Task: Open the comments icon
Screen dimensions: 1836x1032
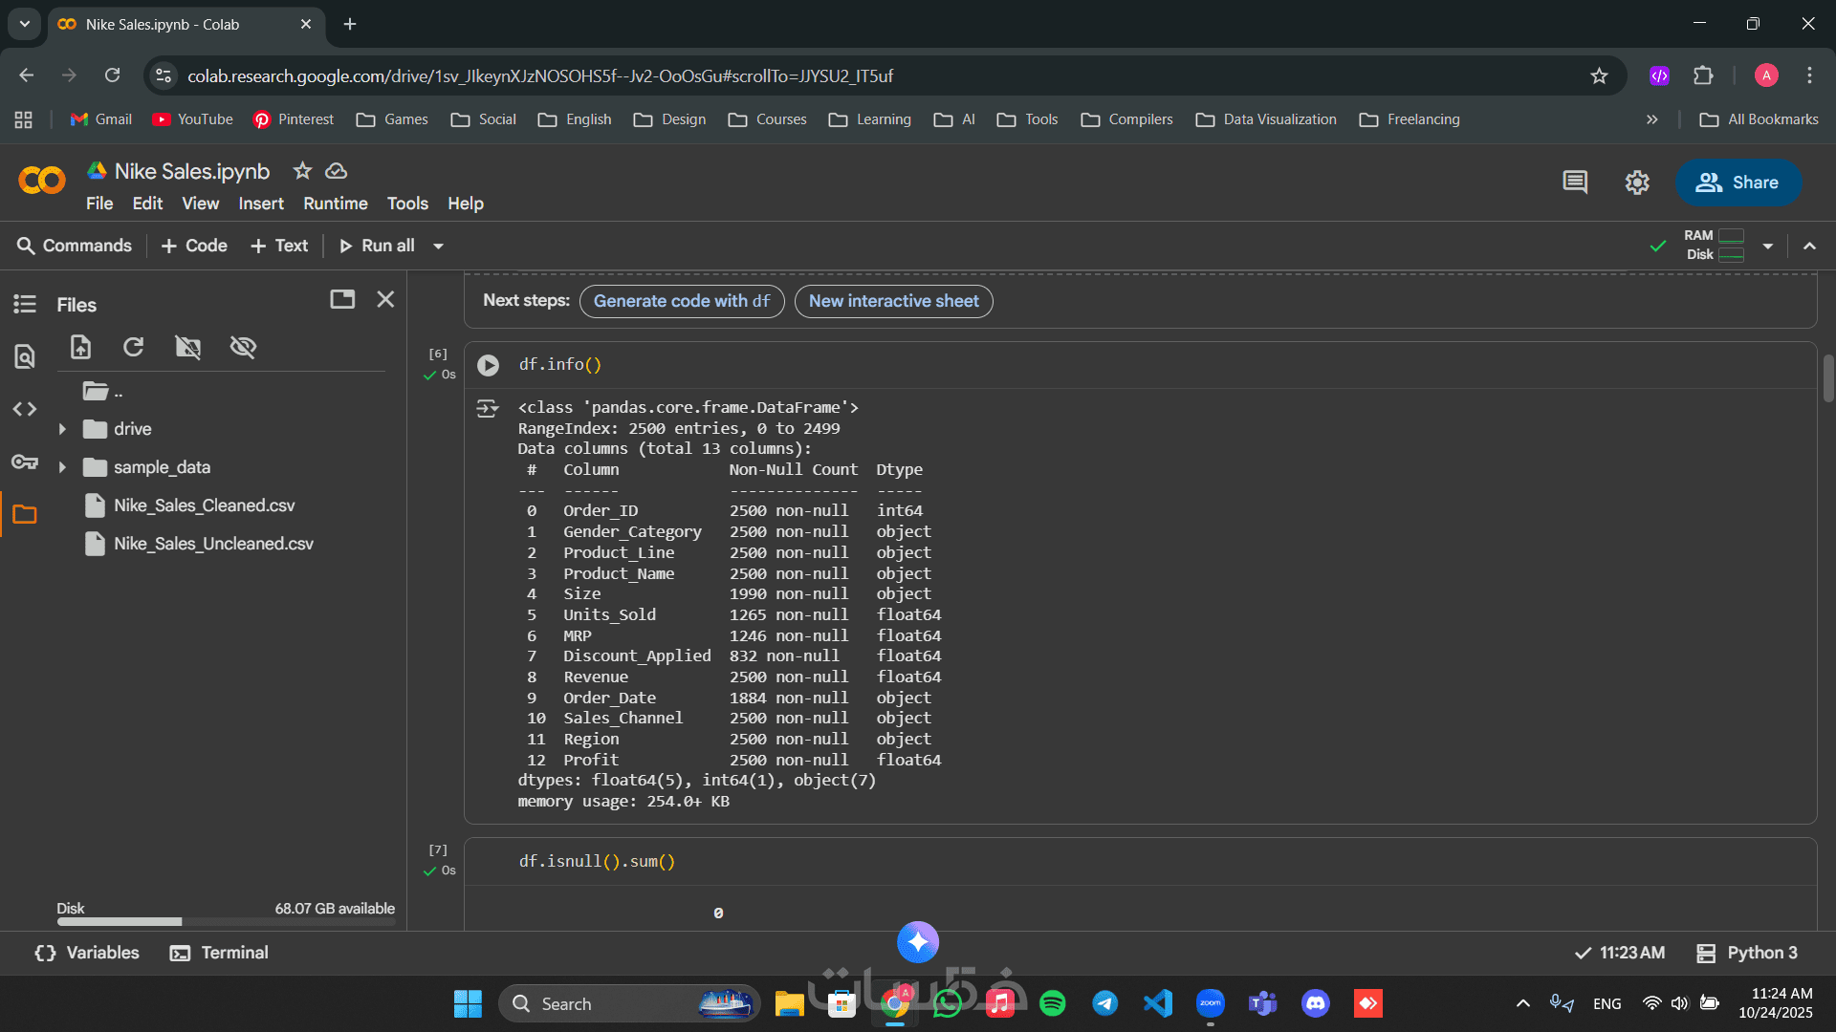Action: click(1575, 183)
